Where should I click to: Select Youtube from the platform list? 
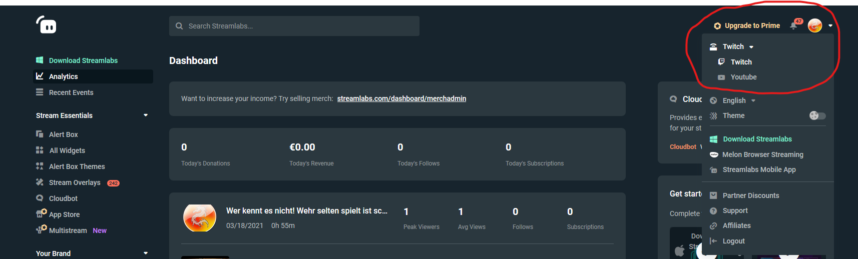(x=743, y=77)
